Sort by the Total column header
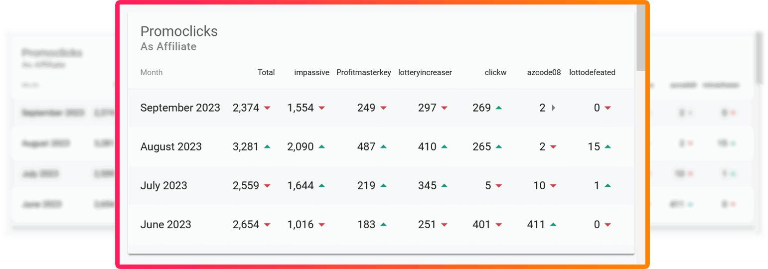 point(266,72)
